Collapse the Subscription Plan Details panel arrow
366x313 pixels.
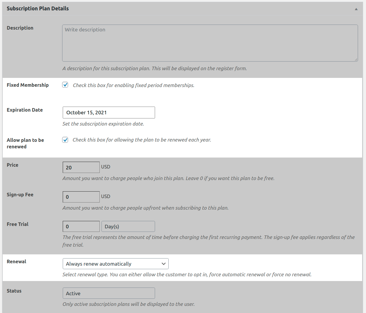click(x=356, y=9)
